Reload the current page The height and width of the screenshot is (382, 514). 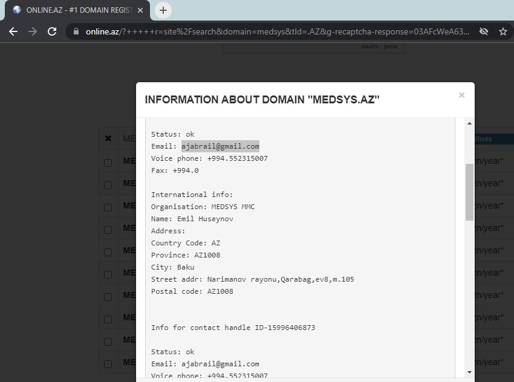tap(52, 31)
